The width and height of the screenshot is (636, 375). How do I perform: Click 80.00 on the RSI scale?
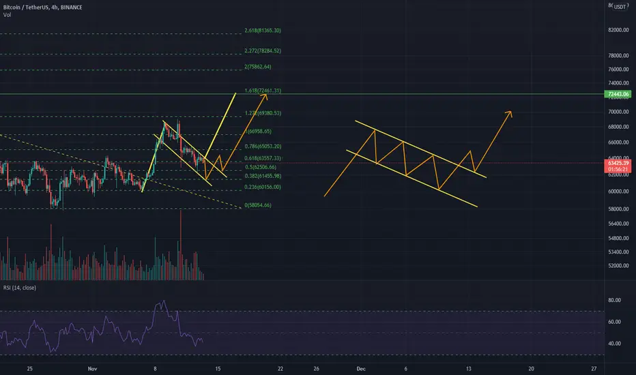pyautogui.click(x=614, y=301)
